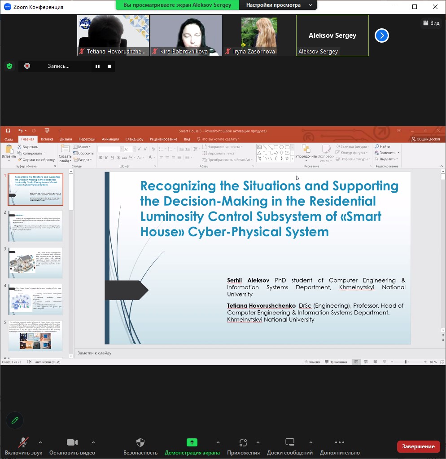This screenshot has width=446, height=459.
Task: Click the annotation pencil icon
Action: click(x=15, y=420)
